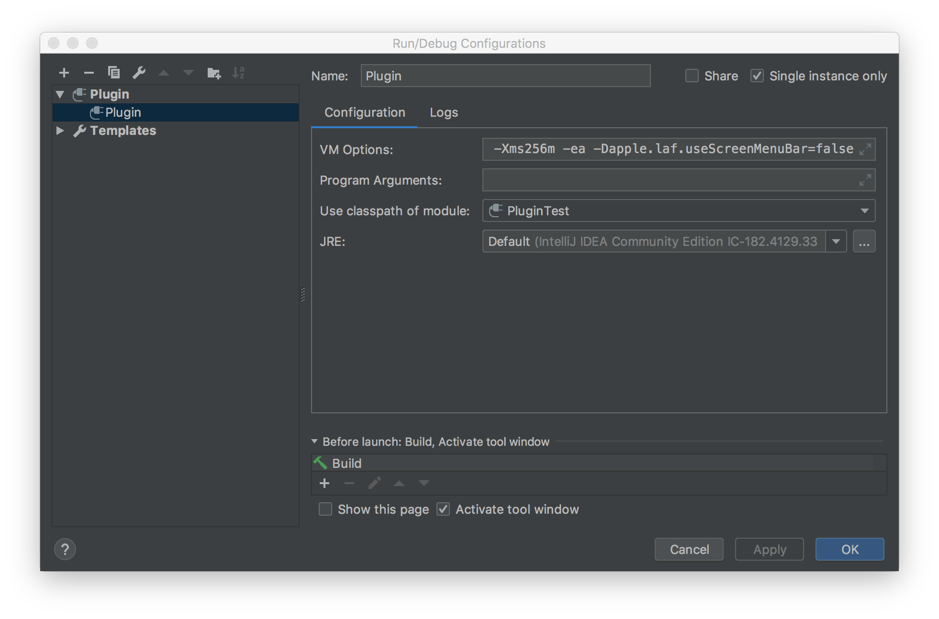Browse for JRE with the ellipsis button

pyautogui.click(x=864, y=242)
